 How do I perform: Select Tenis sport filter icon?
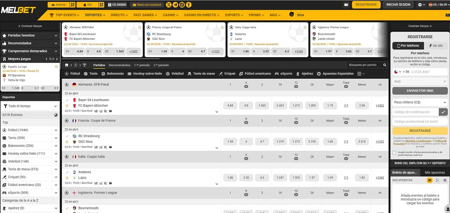click(85, 73)
